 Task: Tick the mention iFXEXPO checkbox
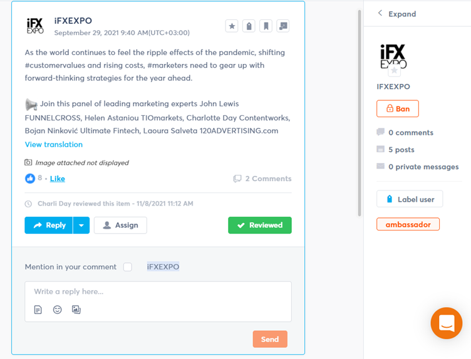pos(128,267)
